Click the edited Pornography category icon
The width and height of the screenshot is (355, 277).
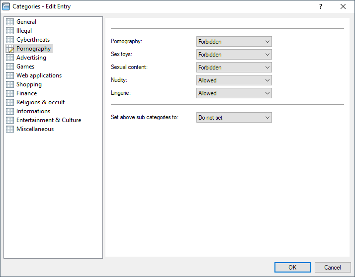(x=10, y=49)
